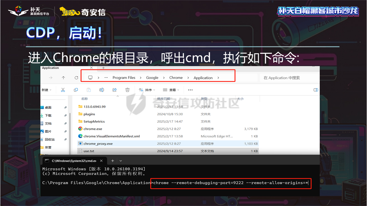Open 荣誉 folder in the sidebar
This screenshot has width=367, height=206.
pos(48,148)
